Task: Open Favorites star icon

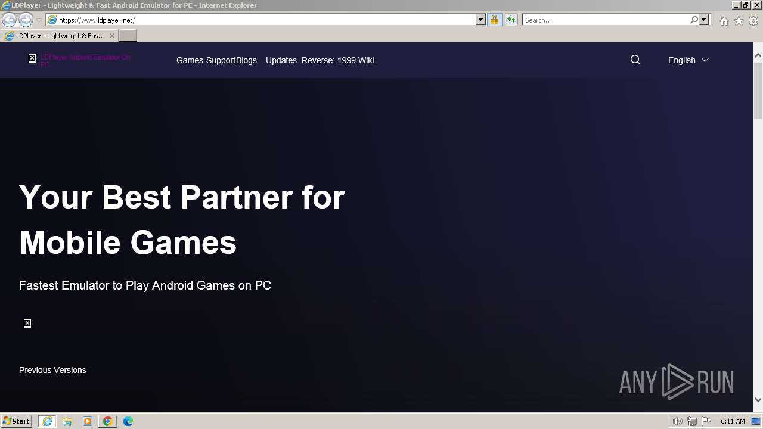Action: click(x=739, y=21)
